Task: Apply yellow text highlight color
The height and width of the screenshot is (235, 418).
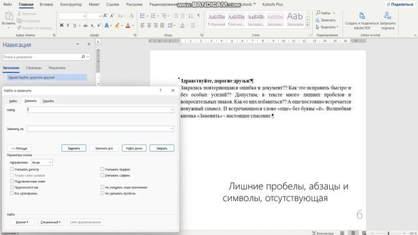Action: [118, 25]
